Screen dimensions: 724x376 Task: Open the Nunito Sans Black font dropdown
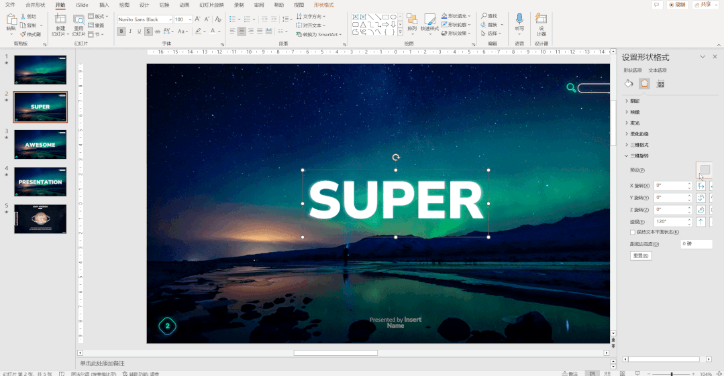pos(170,19)
